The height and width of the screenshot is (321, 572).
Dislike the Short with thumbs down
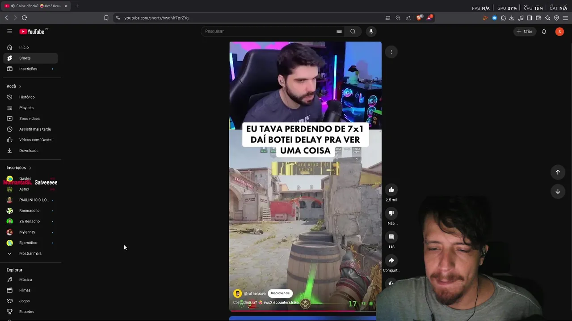(x=391, y=213)
